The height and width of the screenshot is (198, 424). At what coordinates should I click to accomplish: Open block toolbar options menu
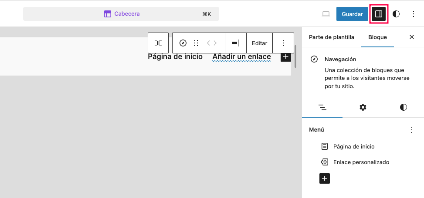[283, 43]
